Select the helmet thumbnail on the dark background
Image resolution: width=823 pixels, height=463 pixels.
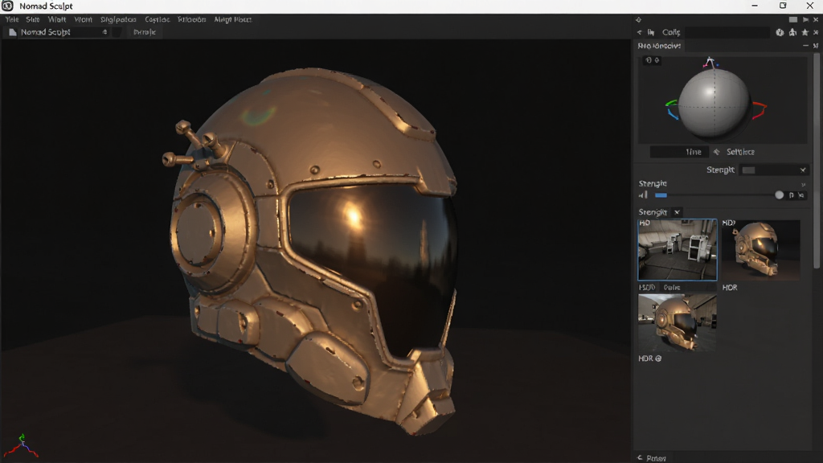[761, 250]
